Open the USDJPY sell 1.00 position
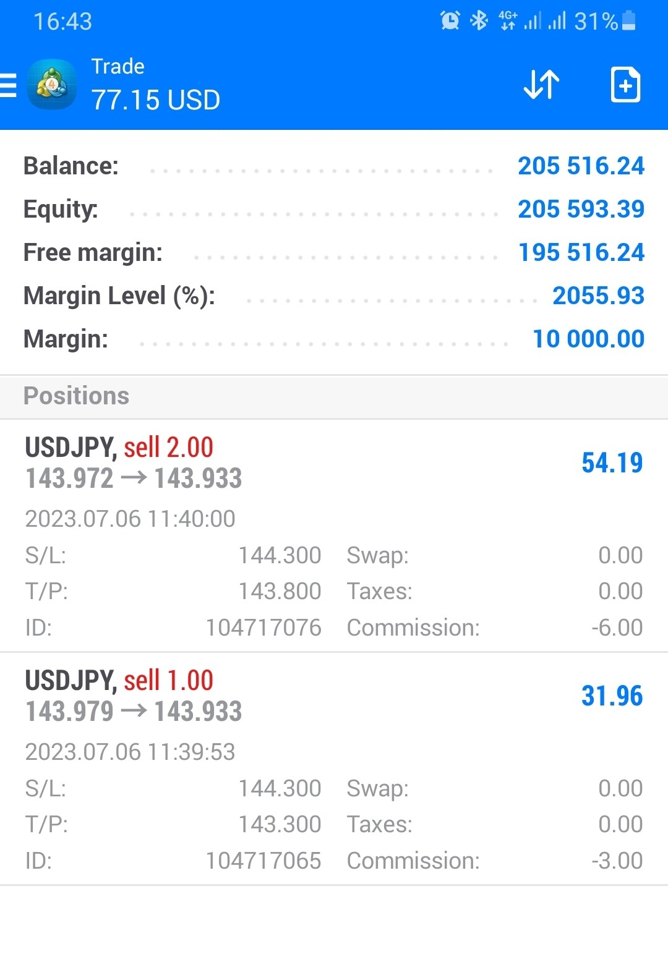 point(334,769)
